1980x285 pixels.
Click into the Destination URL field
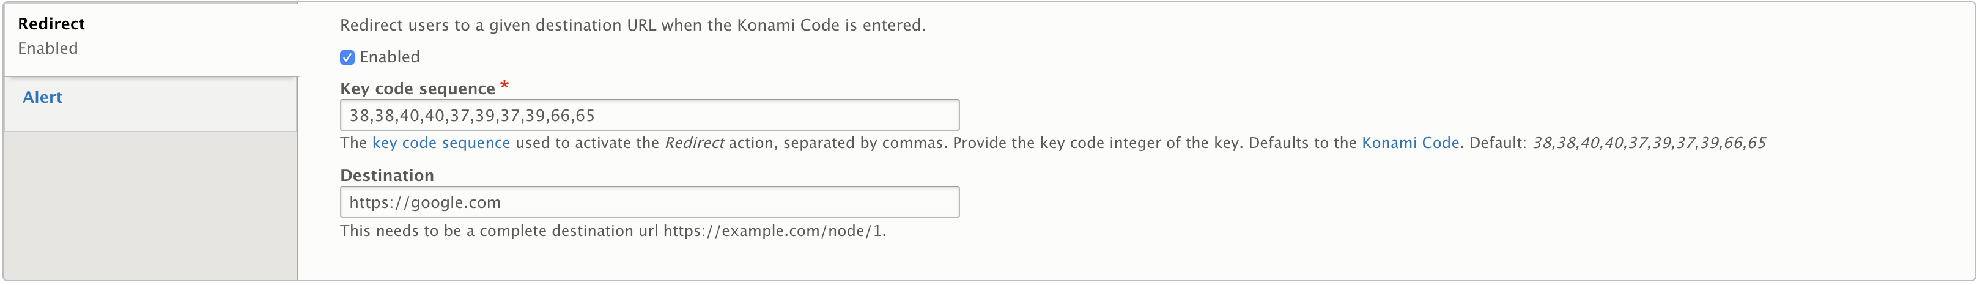tap(649, 202)
